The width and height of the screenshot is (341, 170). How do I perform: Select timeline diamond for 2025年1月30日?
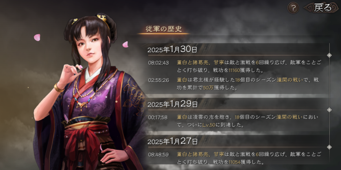tap(329, 55)
